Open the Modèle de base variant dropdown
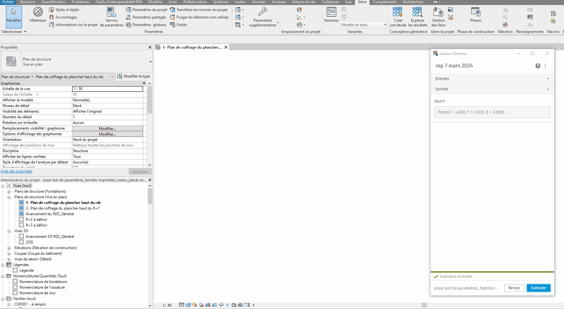This screenshot has height=309, width=564. (x=364, y=25)
